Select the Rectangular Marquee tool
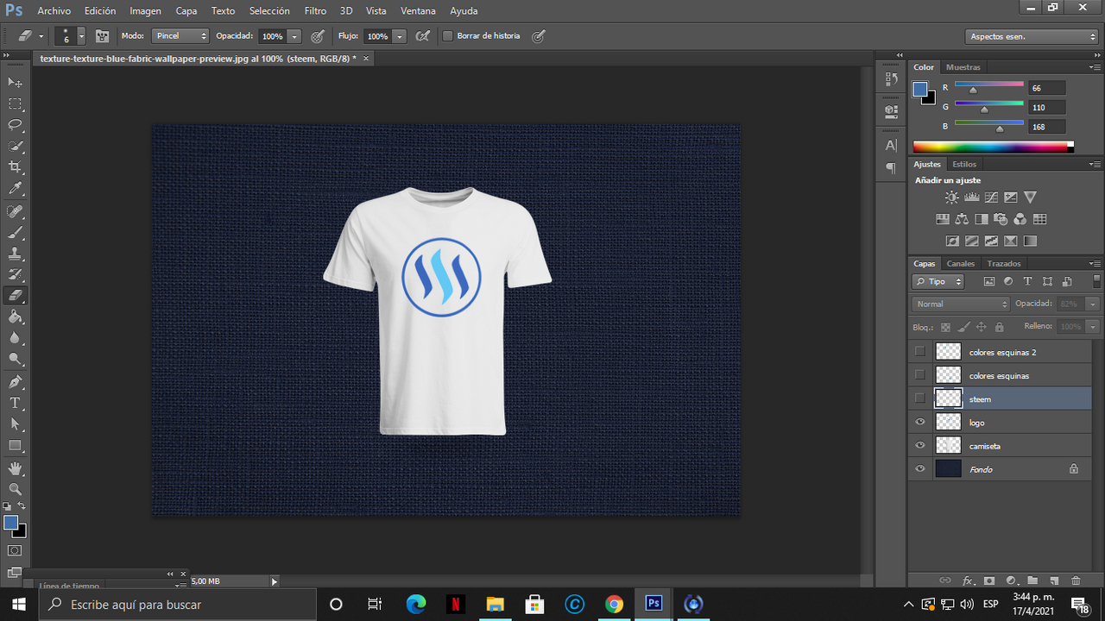Image resolution: width=1105 pixels, height=621 pixels. point(16,103)
